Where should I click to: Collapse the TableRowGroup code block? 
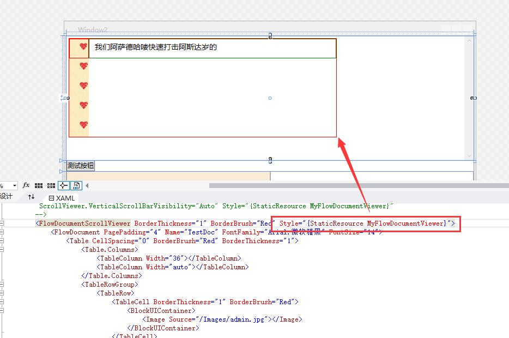click(2, 285)
